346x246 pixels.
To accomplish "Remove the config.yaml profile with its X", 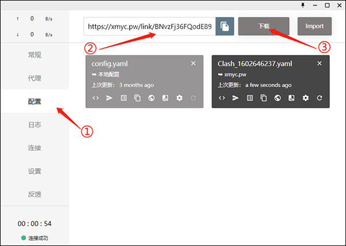I will (x=193, y=64).
